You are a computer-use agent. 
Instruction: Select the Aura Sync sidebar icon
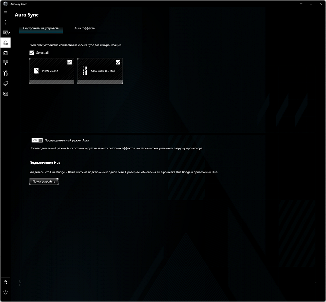click(x=6, y=43)
